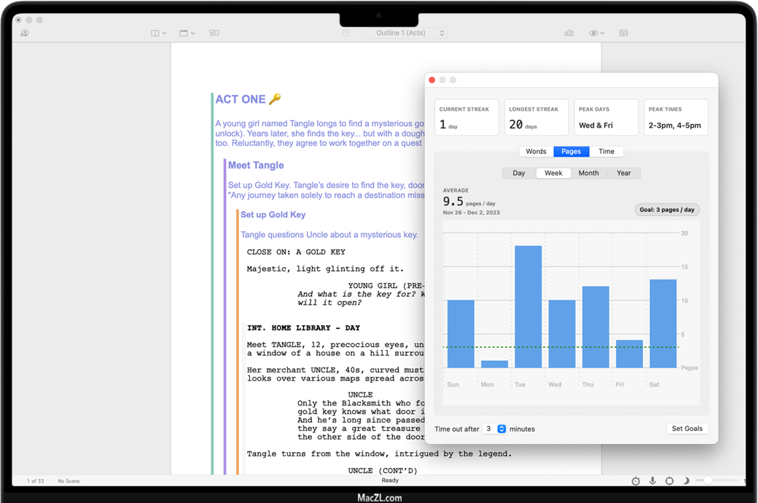Switch to the Words tab
This screenshot has height=503, width=758.
click(x=536, y=152)
